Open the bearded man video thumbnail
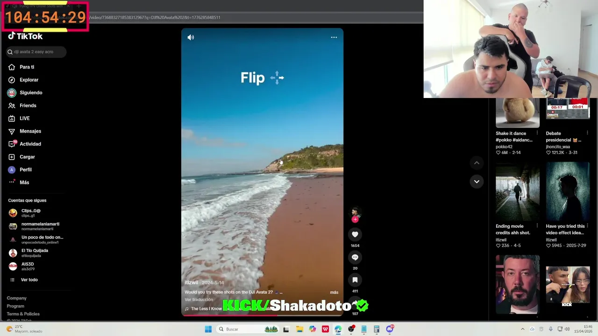 click(518, 284)
